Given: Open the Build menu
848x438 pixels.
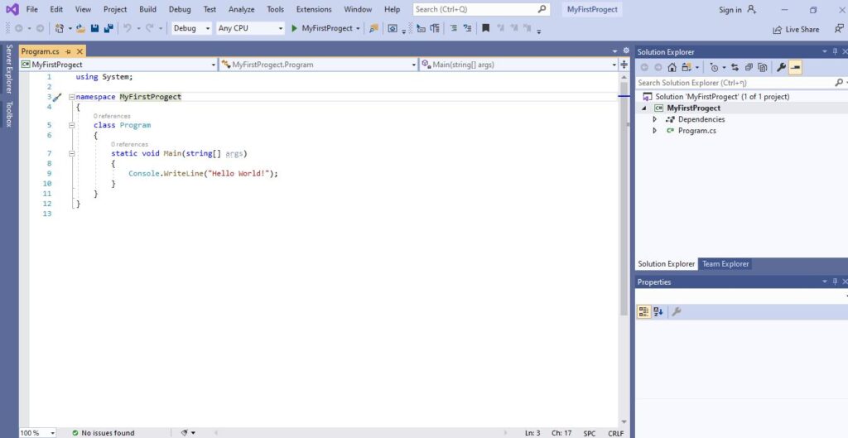Looking at the screenshot, I should (147, 9).
